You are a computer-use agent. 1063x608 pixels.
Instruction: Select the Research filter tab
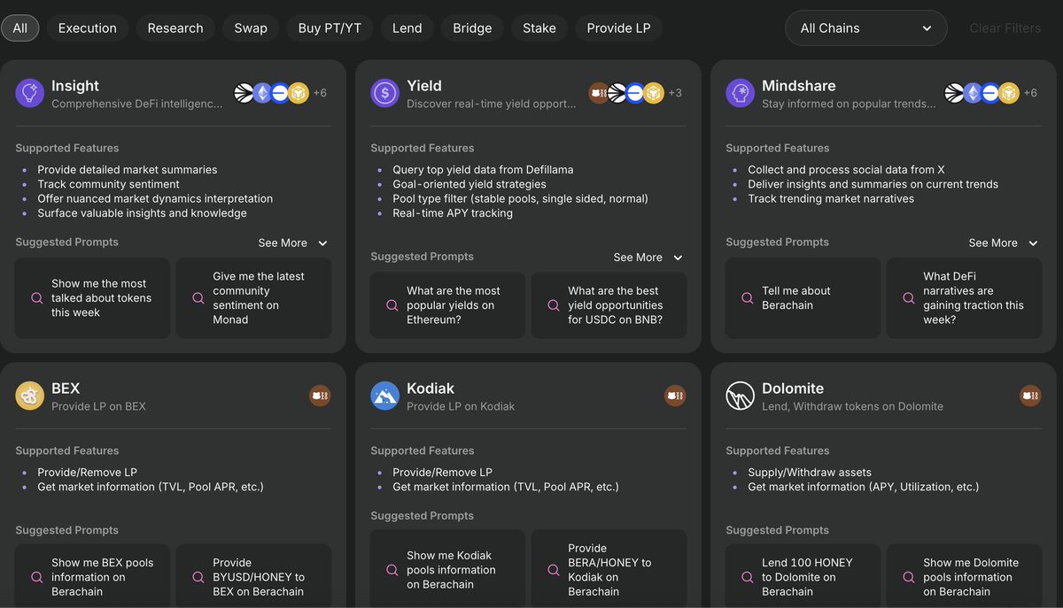click(x=175, y=28)
